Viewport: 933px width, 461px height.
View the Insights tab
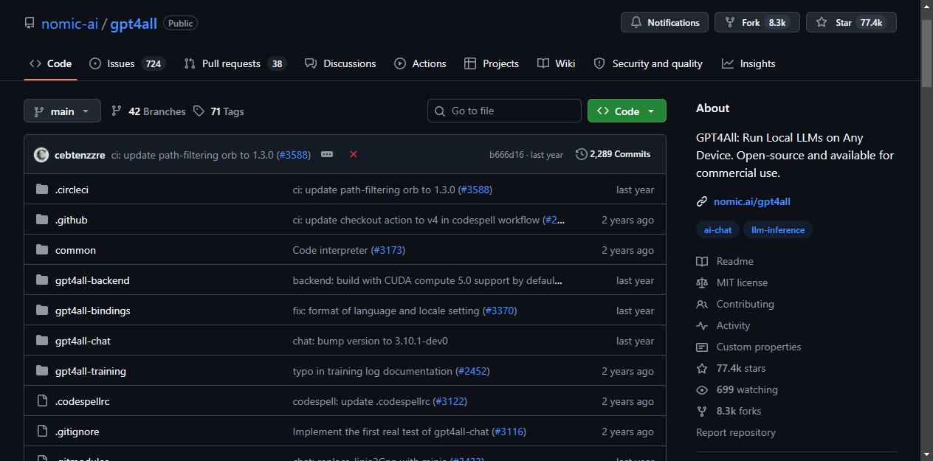(x=748, y=63)
